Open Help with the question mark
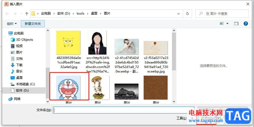This screenshot has width=254, height=127. (246, 24)
